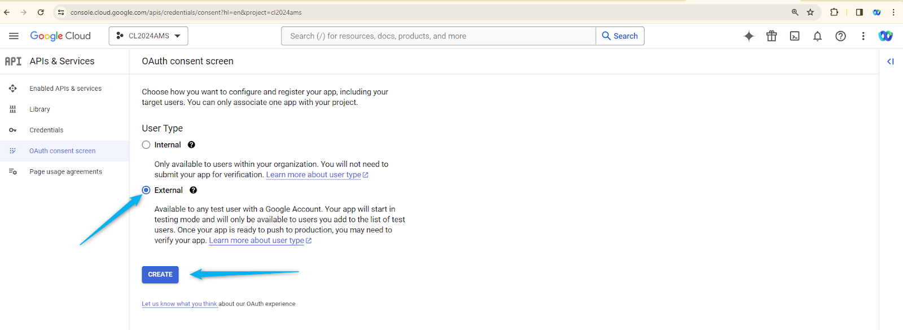
Task: Toggle the browser side panel icon
Action: pyautogui.click(x=859, y=12)
